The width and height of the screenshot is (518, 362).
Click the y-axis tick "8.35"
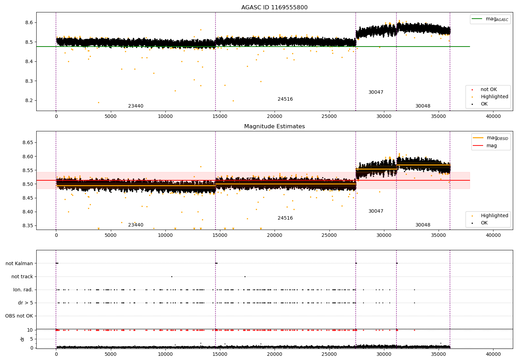[28, 226]
